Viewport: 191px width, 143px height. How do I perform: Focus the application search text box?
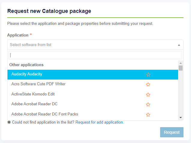click(x=95, y=55)
